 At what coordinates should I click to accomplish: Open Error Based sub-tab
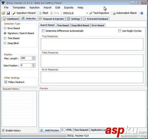tap(98, 25)
